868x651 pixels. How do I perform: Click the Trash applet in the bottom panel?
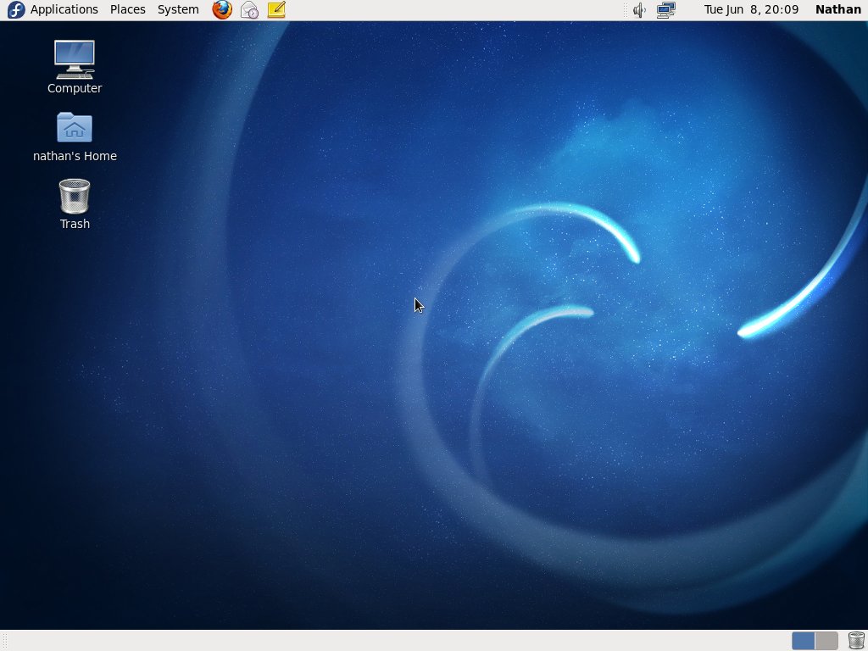pyautogui.click(x=856, y=641)
